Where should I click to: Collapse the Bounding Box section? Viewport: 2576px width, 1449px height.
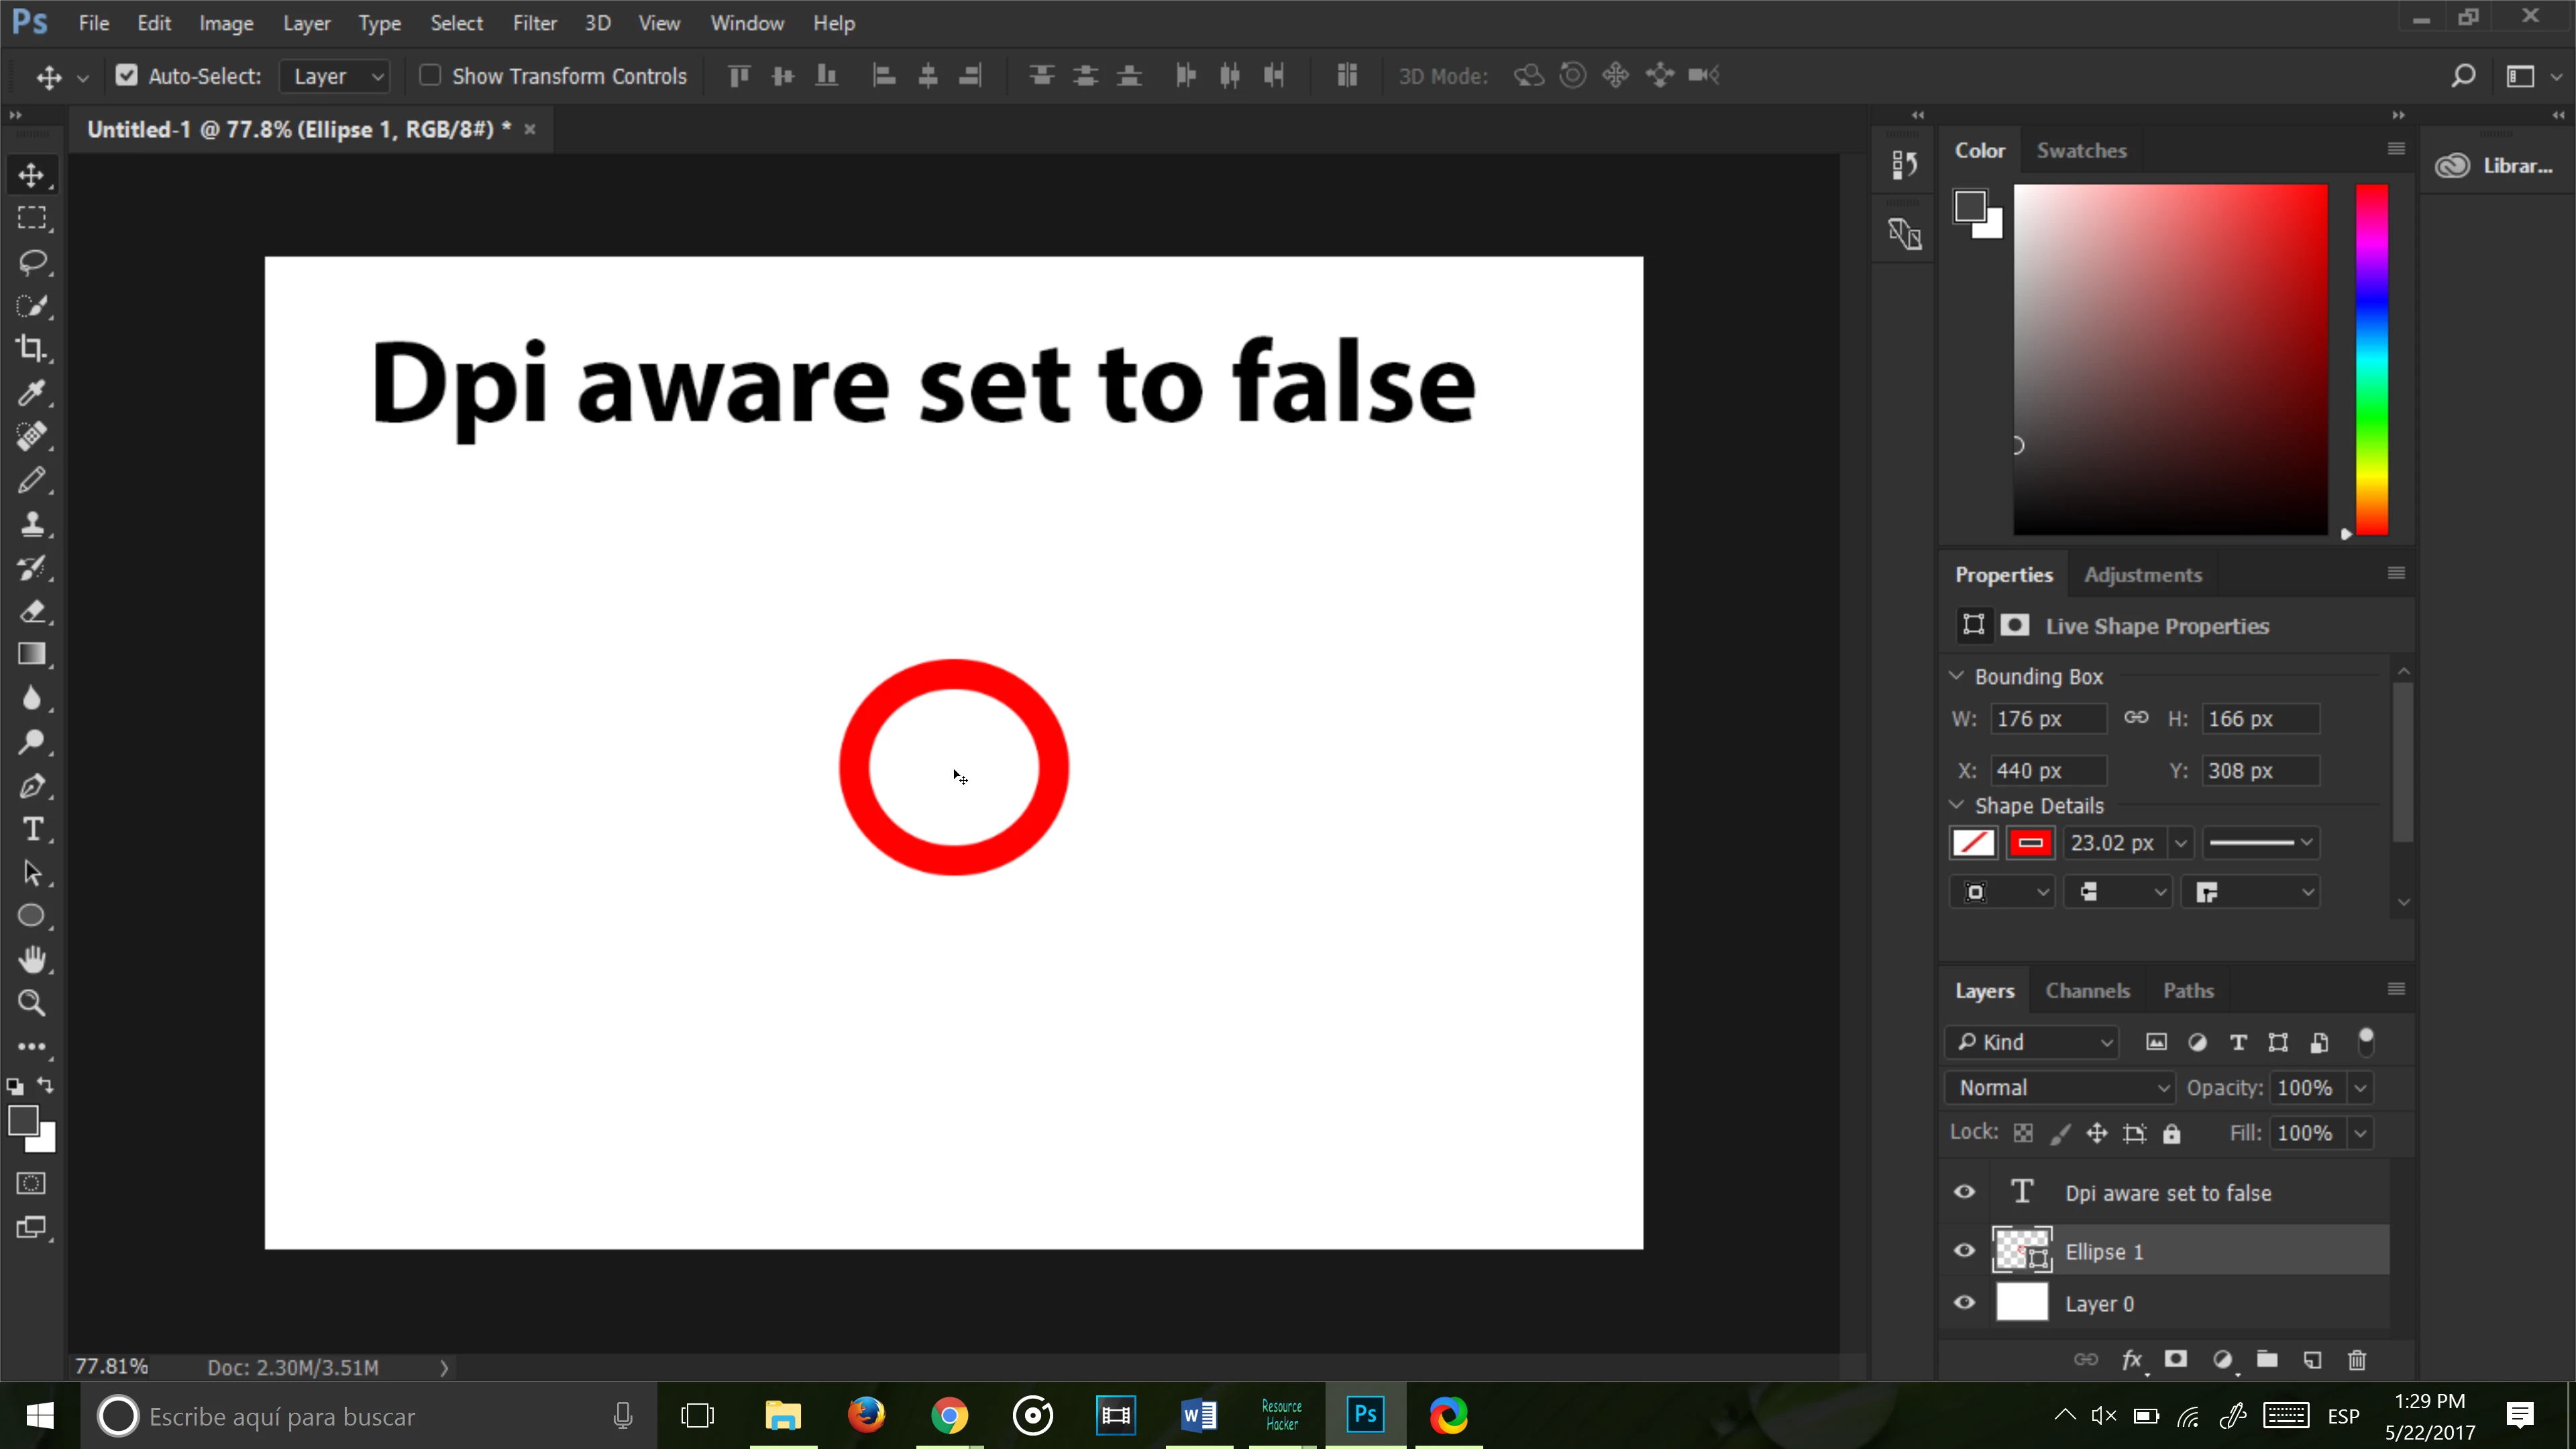coord(1957,676)
